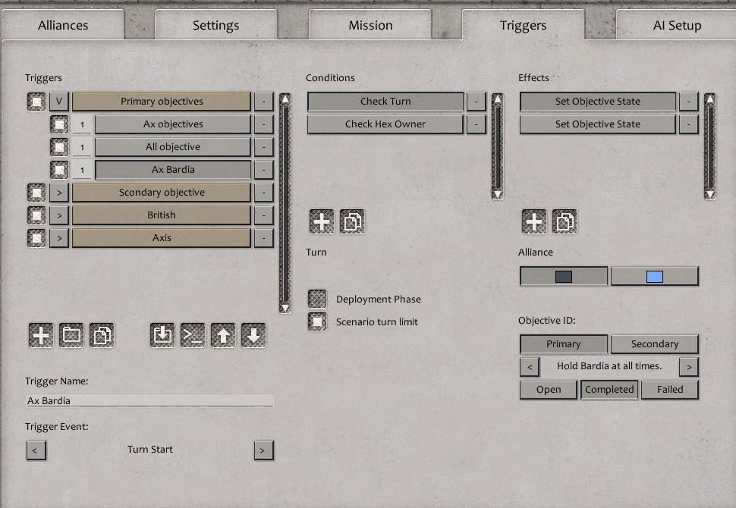Select the Check Hex Owner condition
736x508 pixels.
[385, 124]
